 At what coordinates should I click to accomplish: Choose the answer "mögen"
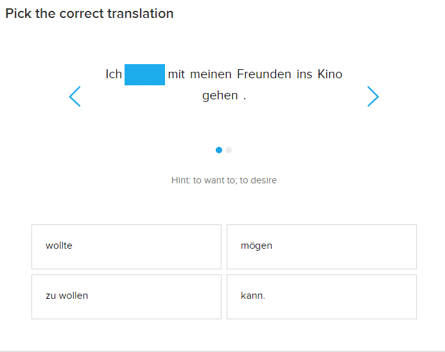[321, 246]
